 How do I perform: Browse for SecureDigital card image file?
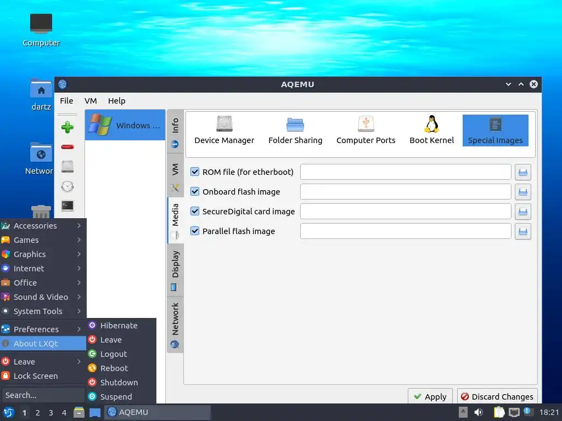pyautogui.click(x=523, y=212)
